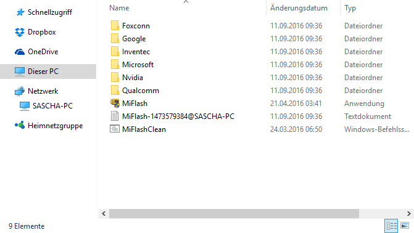Select the MiFlashClean file name
414x233 pixels.
click(x=144, y=129)
